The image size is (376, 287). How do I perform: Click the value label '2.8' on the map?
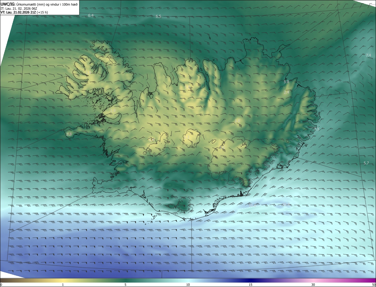[x=69, y=134]
